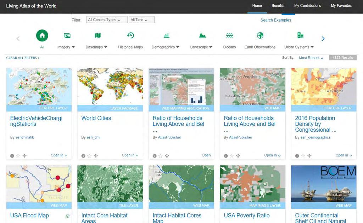
Task: Open the All Time filter dropdown
Action: coord(141,19)
